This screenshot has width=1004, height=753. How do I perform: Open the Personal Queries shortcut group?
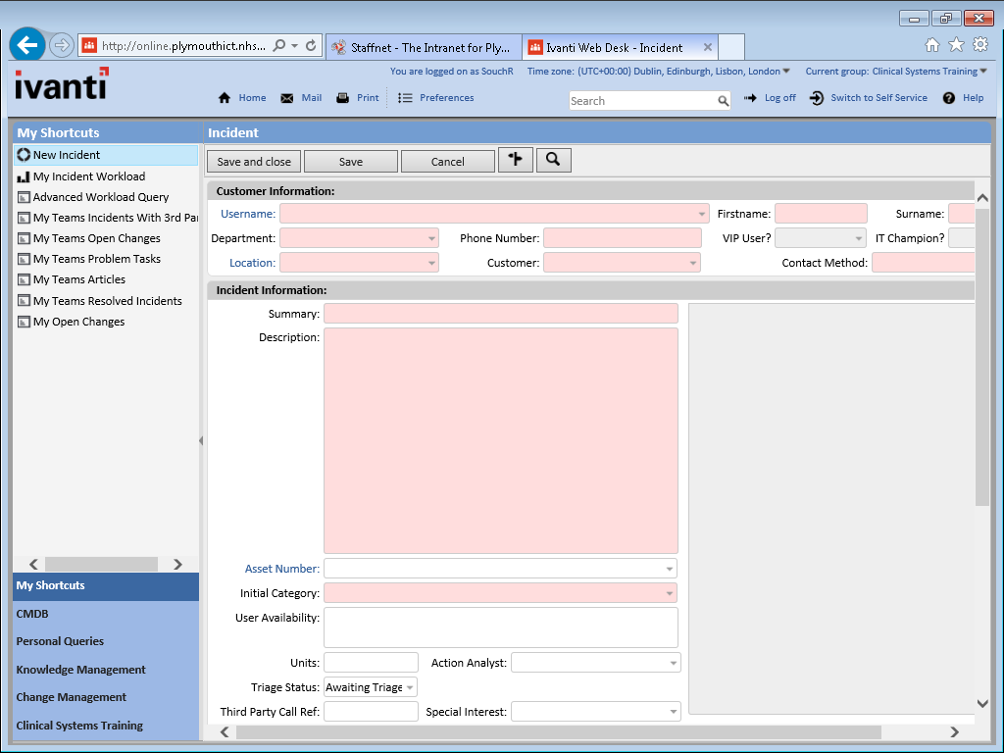coord(106,641)
